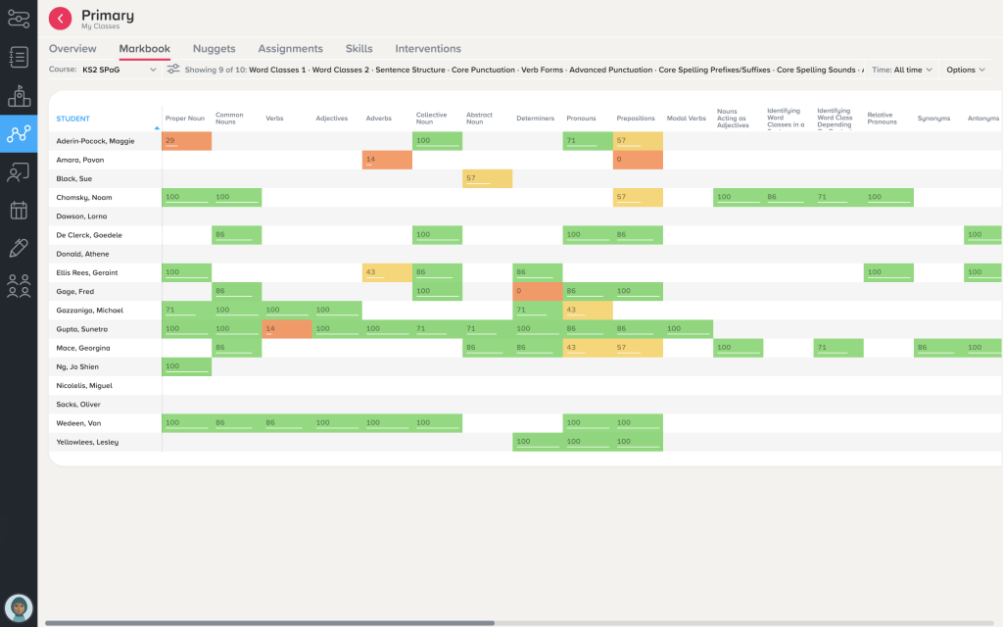Click the horizontal scrollbar at the bottom

tap(269, 622)
